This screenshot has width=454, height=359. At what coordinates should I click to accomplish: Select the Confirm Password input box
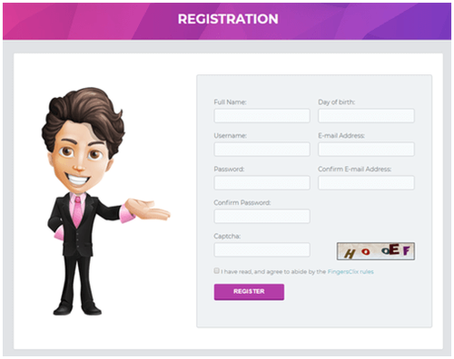(262, 217)
